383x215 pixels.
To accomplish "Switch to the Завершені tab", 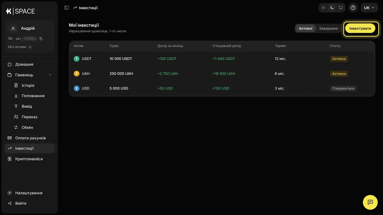I will 328,28.
